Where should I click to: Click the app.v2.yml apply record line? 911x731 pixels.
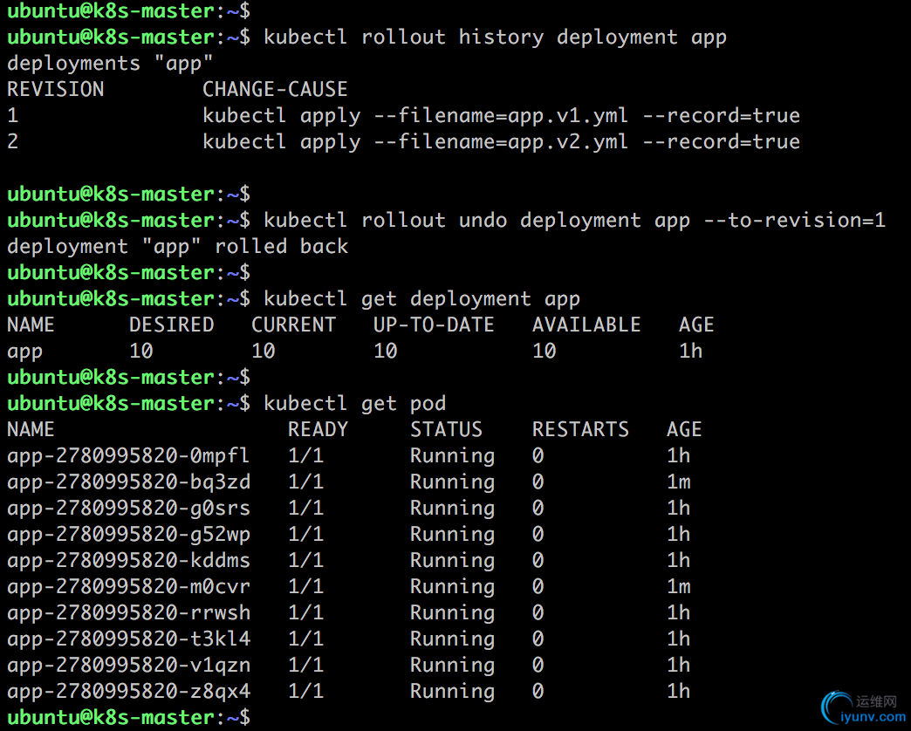coord(501,141)
